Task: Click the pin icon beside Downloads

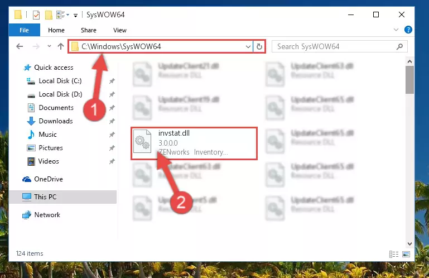Action: [112, 121]
